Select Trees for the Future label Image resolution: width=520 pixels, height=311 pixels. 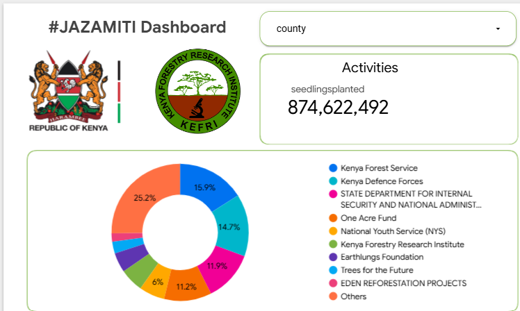click(x=377, y=270)
